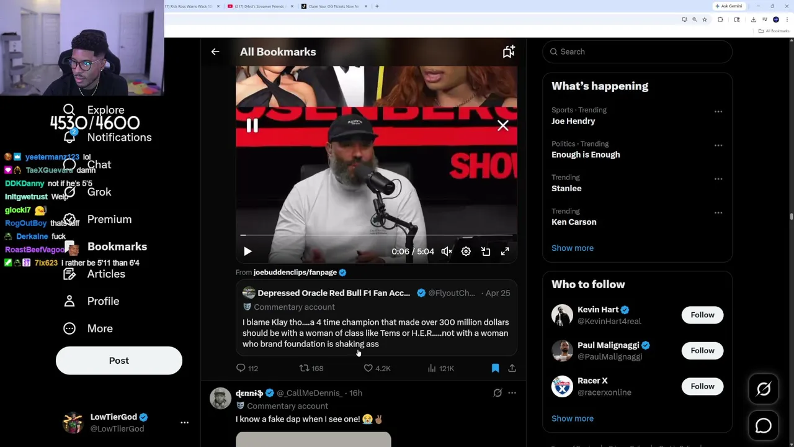Open options for Ken Carson trend
Viewport: 794px width, 447px height.
718,212
